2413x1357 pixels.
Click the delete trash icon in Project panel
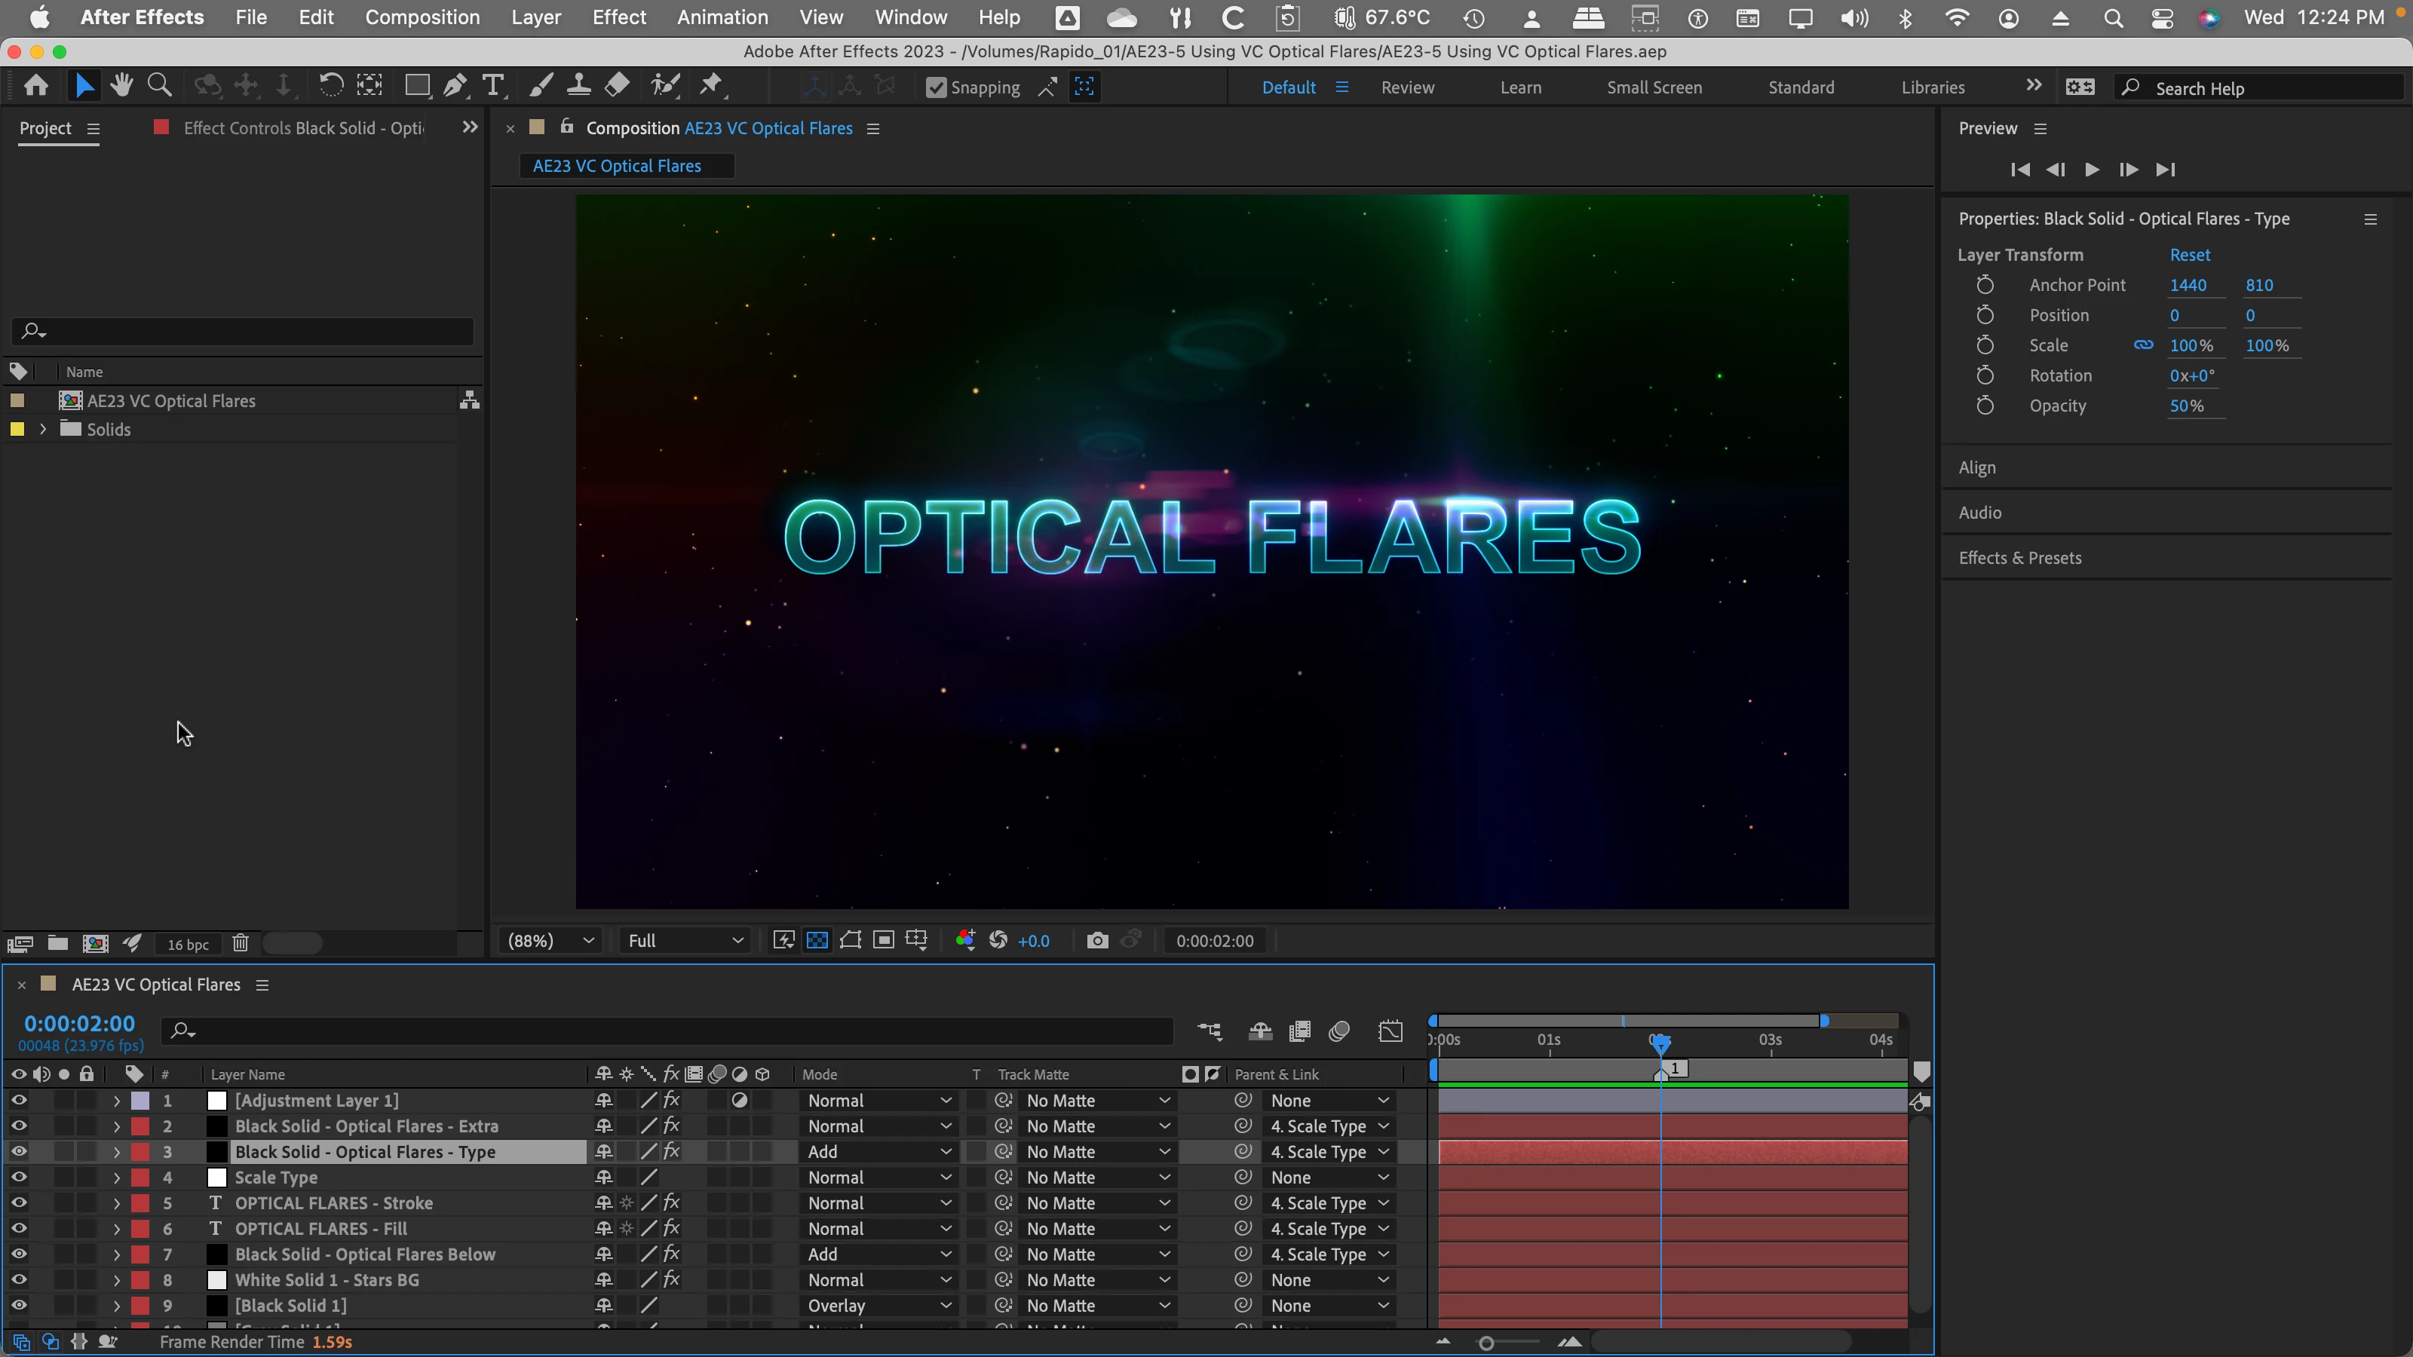[241, 944]
